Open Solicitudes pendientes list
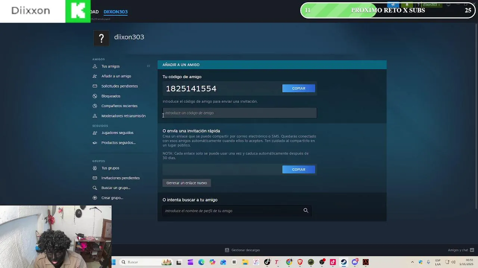Image resolution: width=478 pixels, height=268 pixels. click(119, 86)
